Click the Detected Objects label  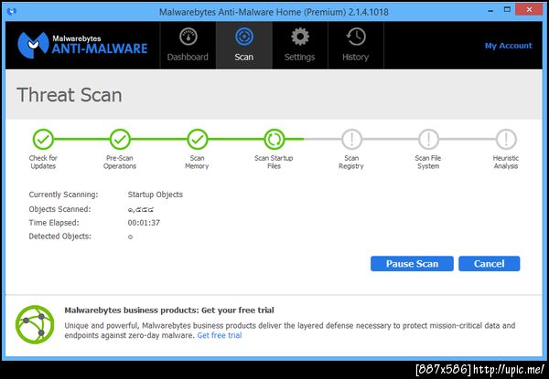tap(59, 237)
